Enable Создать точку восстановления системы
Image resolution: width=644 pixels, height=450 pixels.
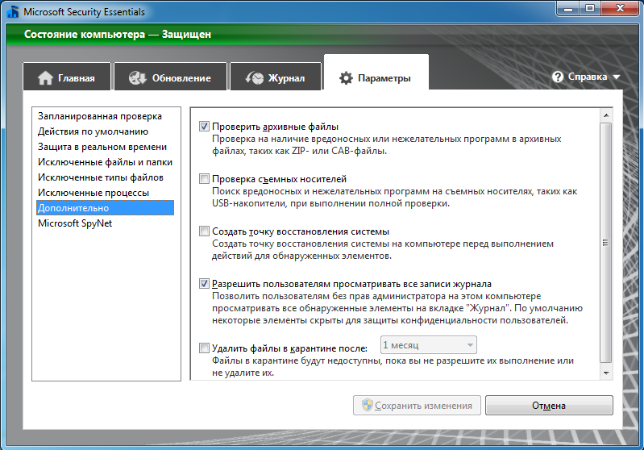[x=204, y=231]
